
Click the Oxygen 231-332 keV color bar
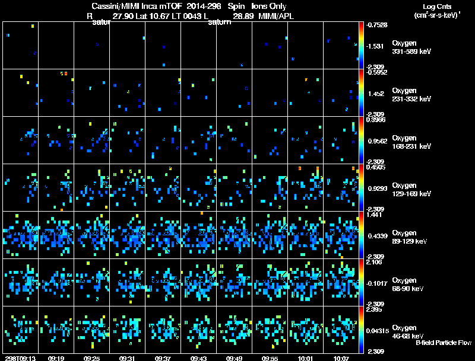click(362, 92)
